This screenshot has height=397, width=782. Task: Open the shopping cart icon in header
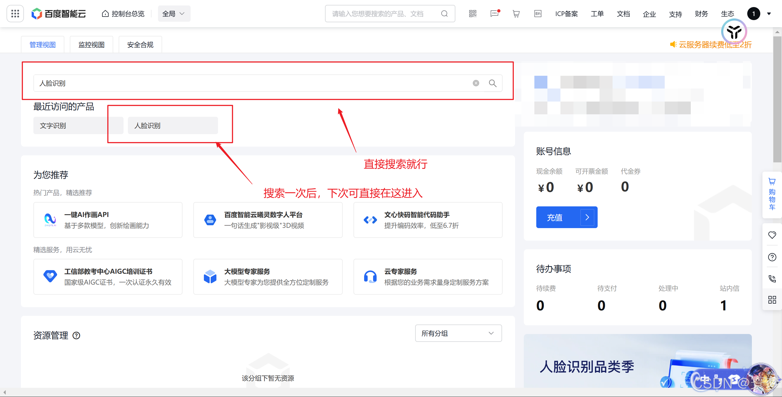(516, 14)
